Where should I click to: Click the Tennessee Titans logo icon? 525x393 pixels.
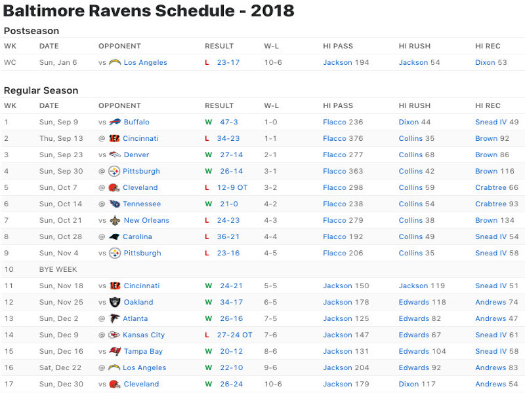(x=114, y=204)
